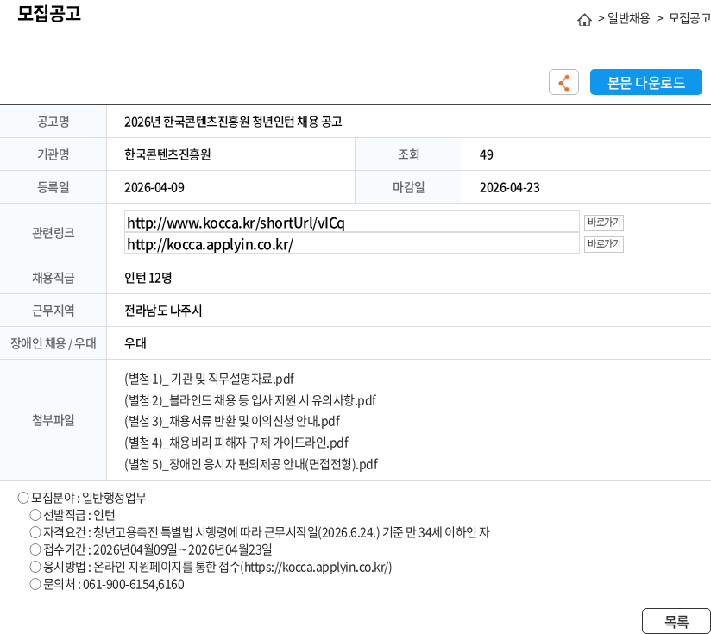Click the 장애인 채용 / 우대 label cell
Viewport: 711px width, 634px height.
(53, 343)
